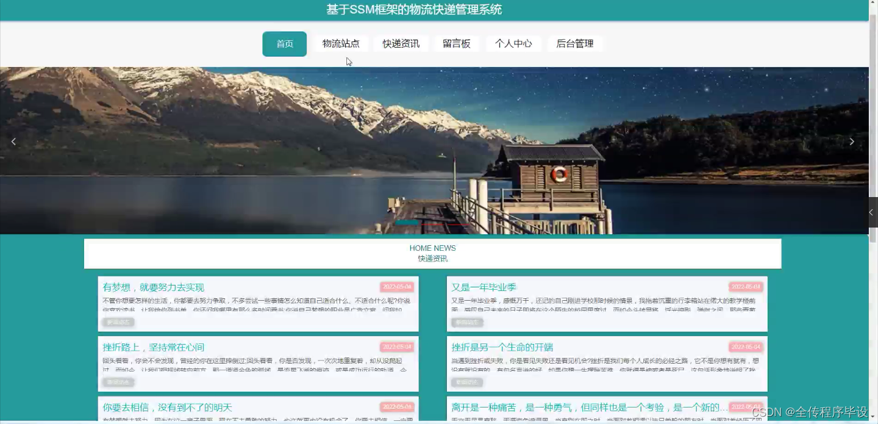Click gray tag button under 挫折路上 card
This screenshot has height=424, width=878.
pos(118,382)
